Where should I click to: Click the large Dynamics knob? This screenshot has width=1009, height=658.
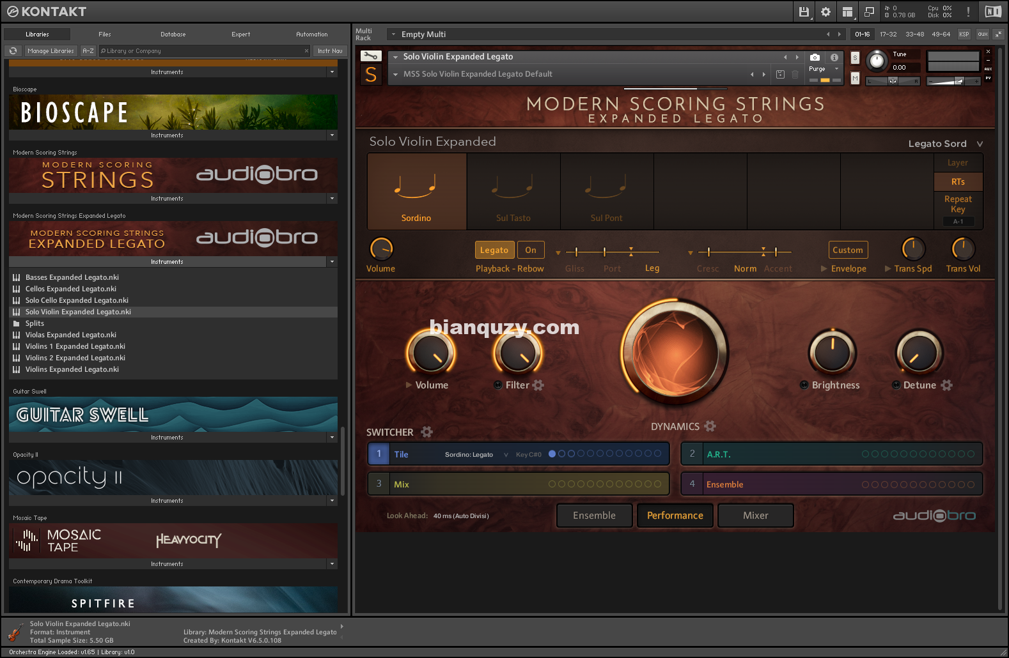pos(675,353)
